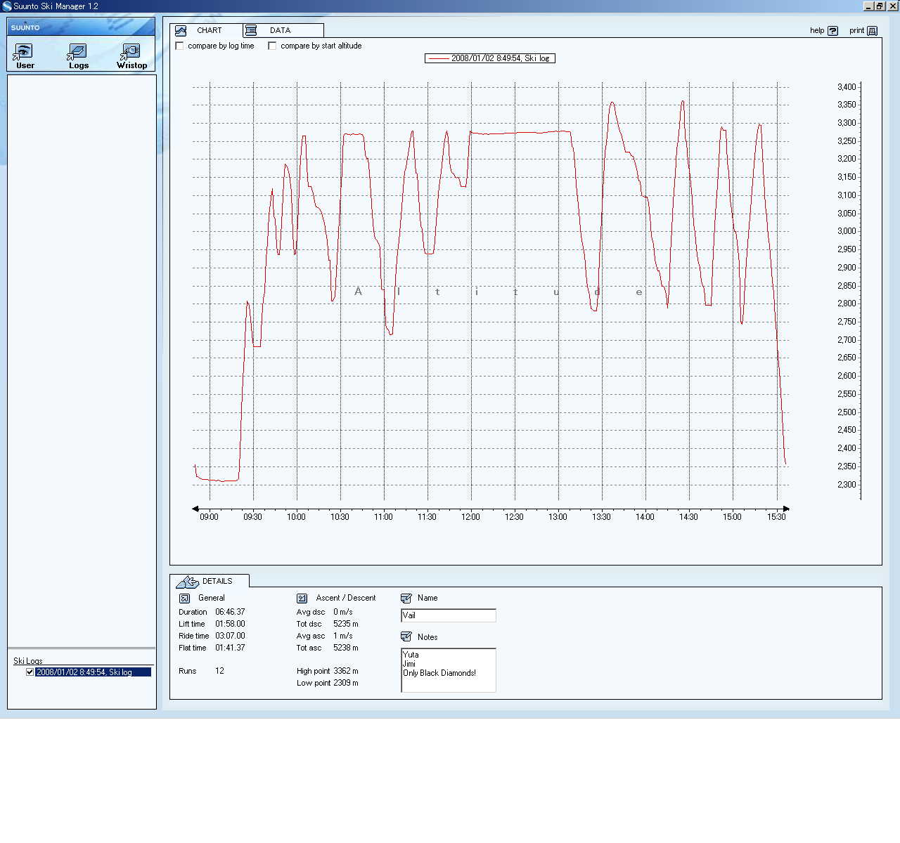Click the help question mark icon
Image resolution: width=900 pixels, height=843 pixels.
click(x=833, y=31)
